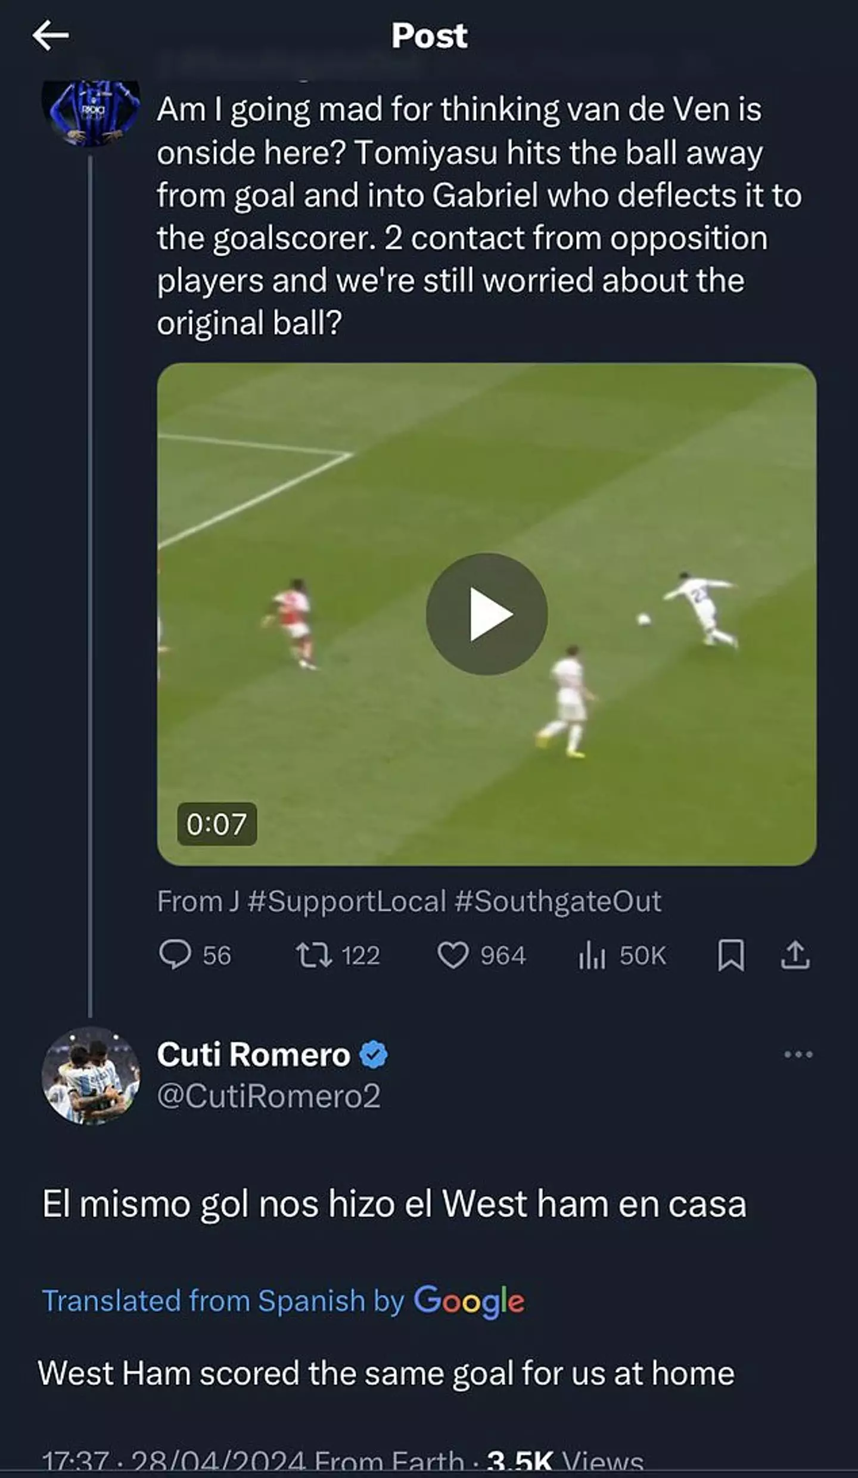Click the Post header title

(x=429, y=36)
